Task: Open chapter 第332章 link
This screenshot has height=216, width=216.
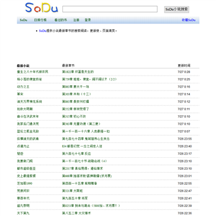Action: 76,109
